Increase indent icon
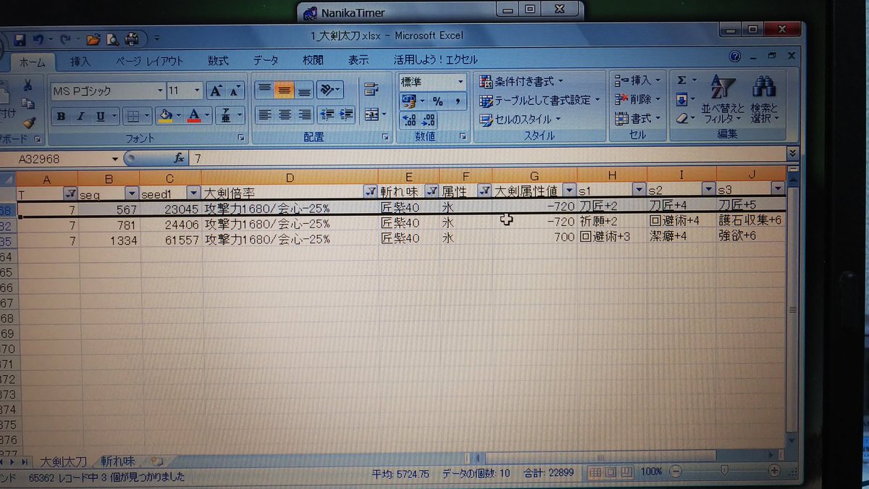This screenshot has height=489, width=869. click(x=346, y=114)
